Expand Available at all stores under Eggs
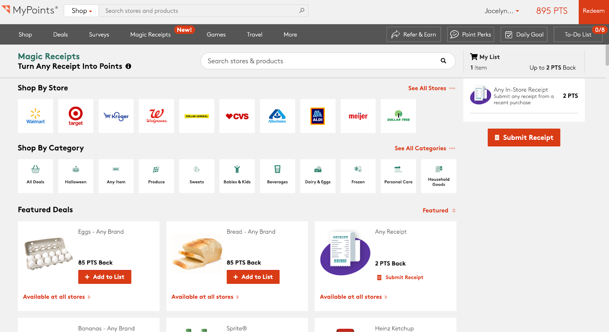The height and width of the screenshot is (332, 609). click(57, 297)
